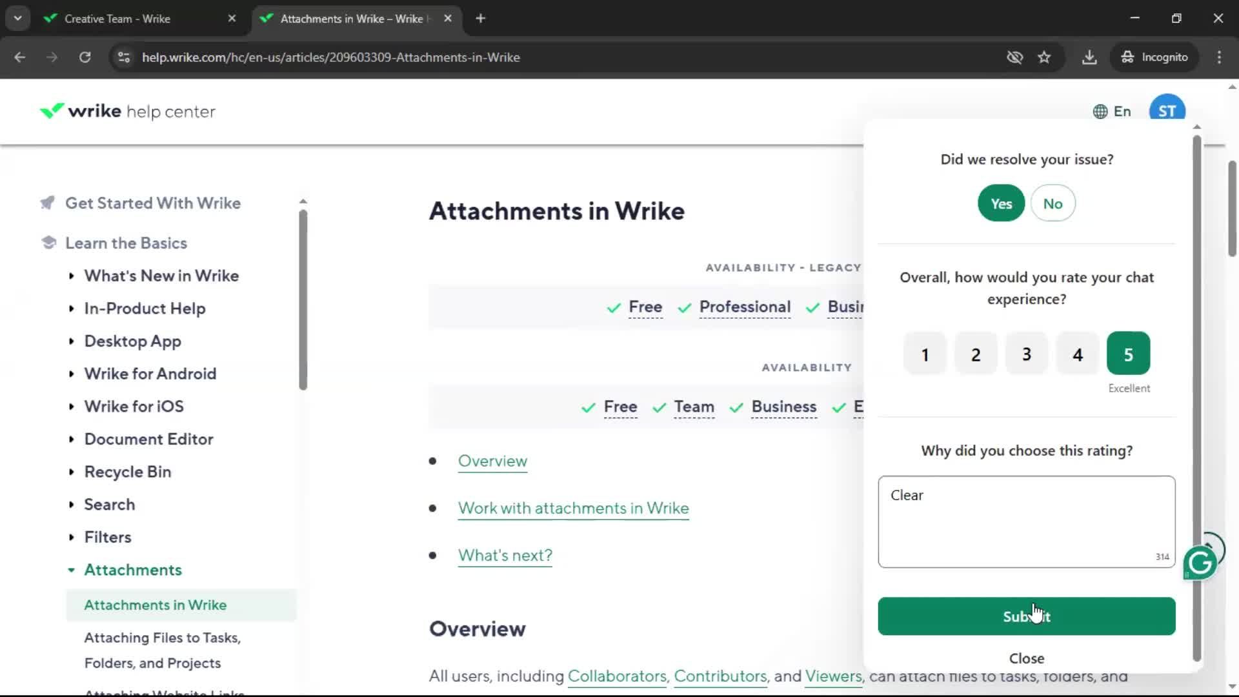
Task: Jump to Work with attachments in Wrike
Action: (573, 509)
